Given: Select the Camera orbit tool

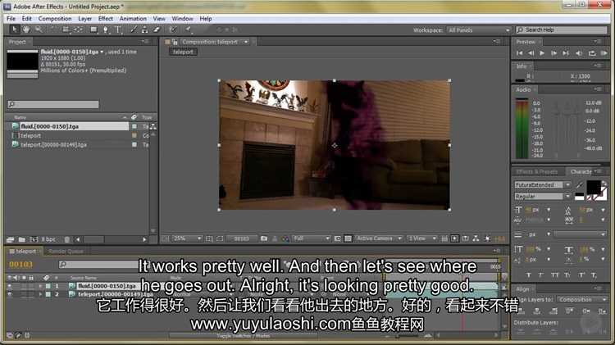Looking at the screenshot, I should tap(66, 30).
